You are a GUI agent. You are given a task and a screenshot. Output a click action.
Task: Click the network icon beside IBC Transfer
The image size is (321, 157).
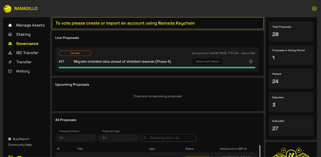[x=10, y=53]
